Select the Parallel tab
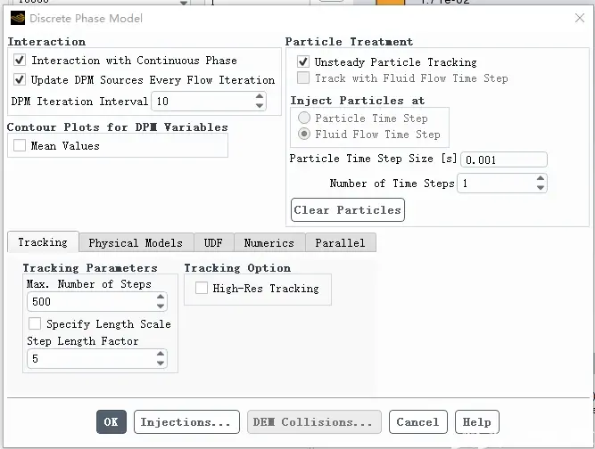Screen dimensions: 595x449 click(x=341, y=242)
